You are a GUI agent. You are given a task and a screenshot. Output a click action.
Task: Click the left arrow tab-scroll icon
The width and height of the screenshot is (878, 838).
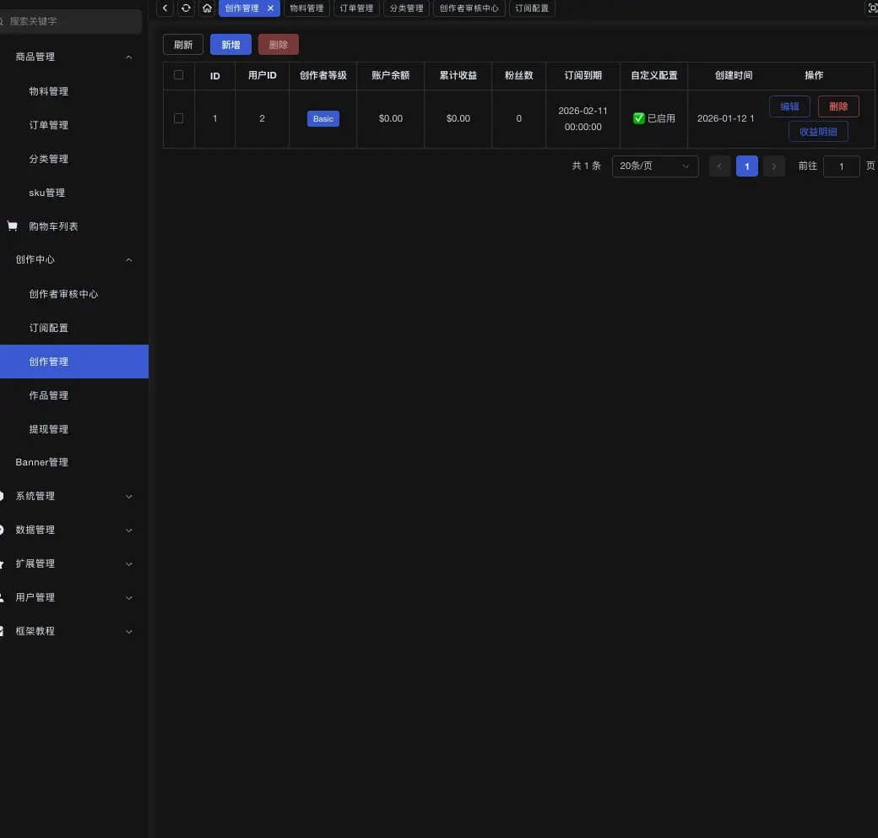click(165, 8)
